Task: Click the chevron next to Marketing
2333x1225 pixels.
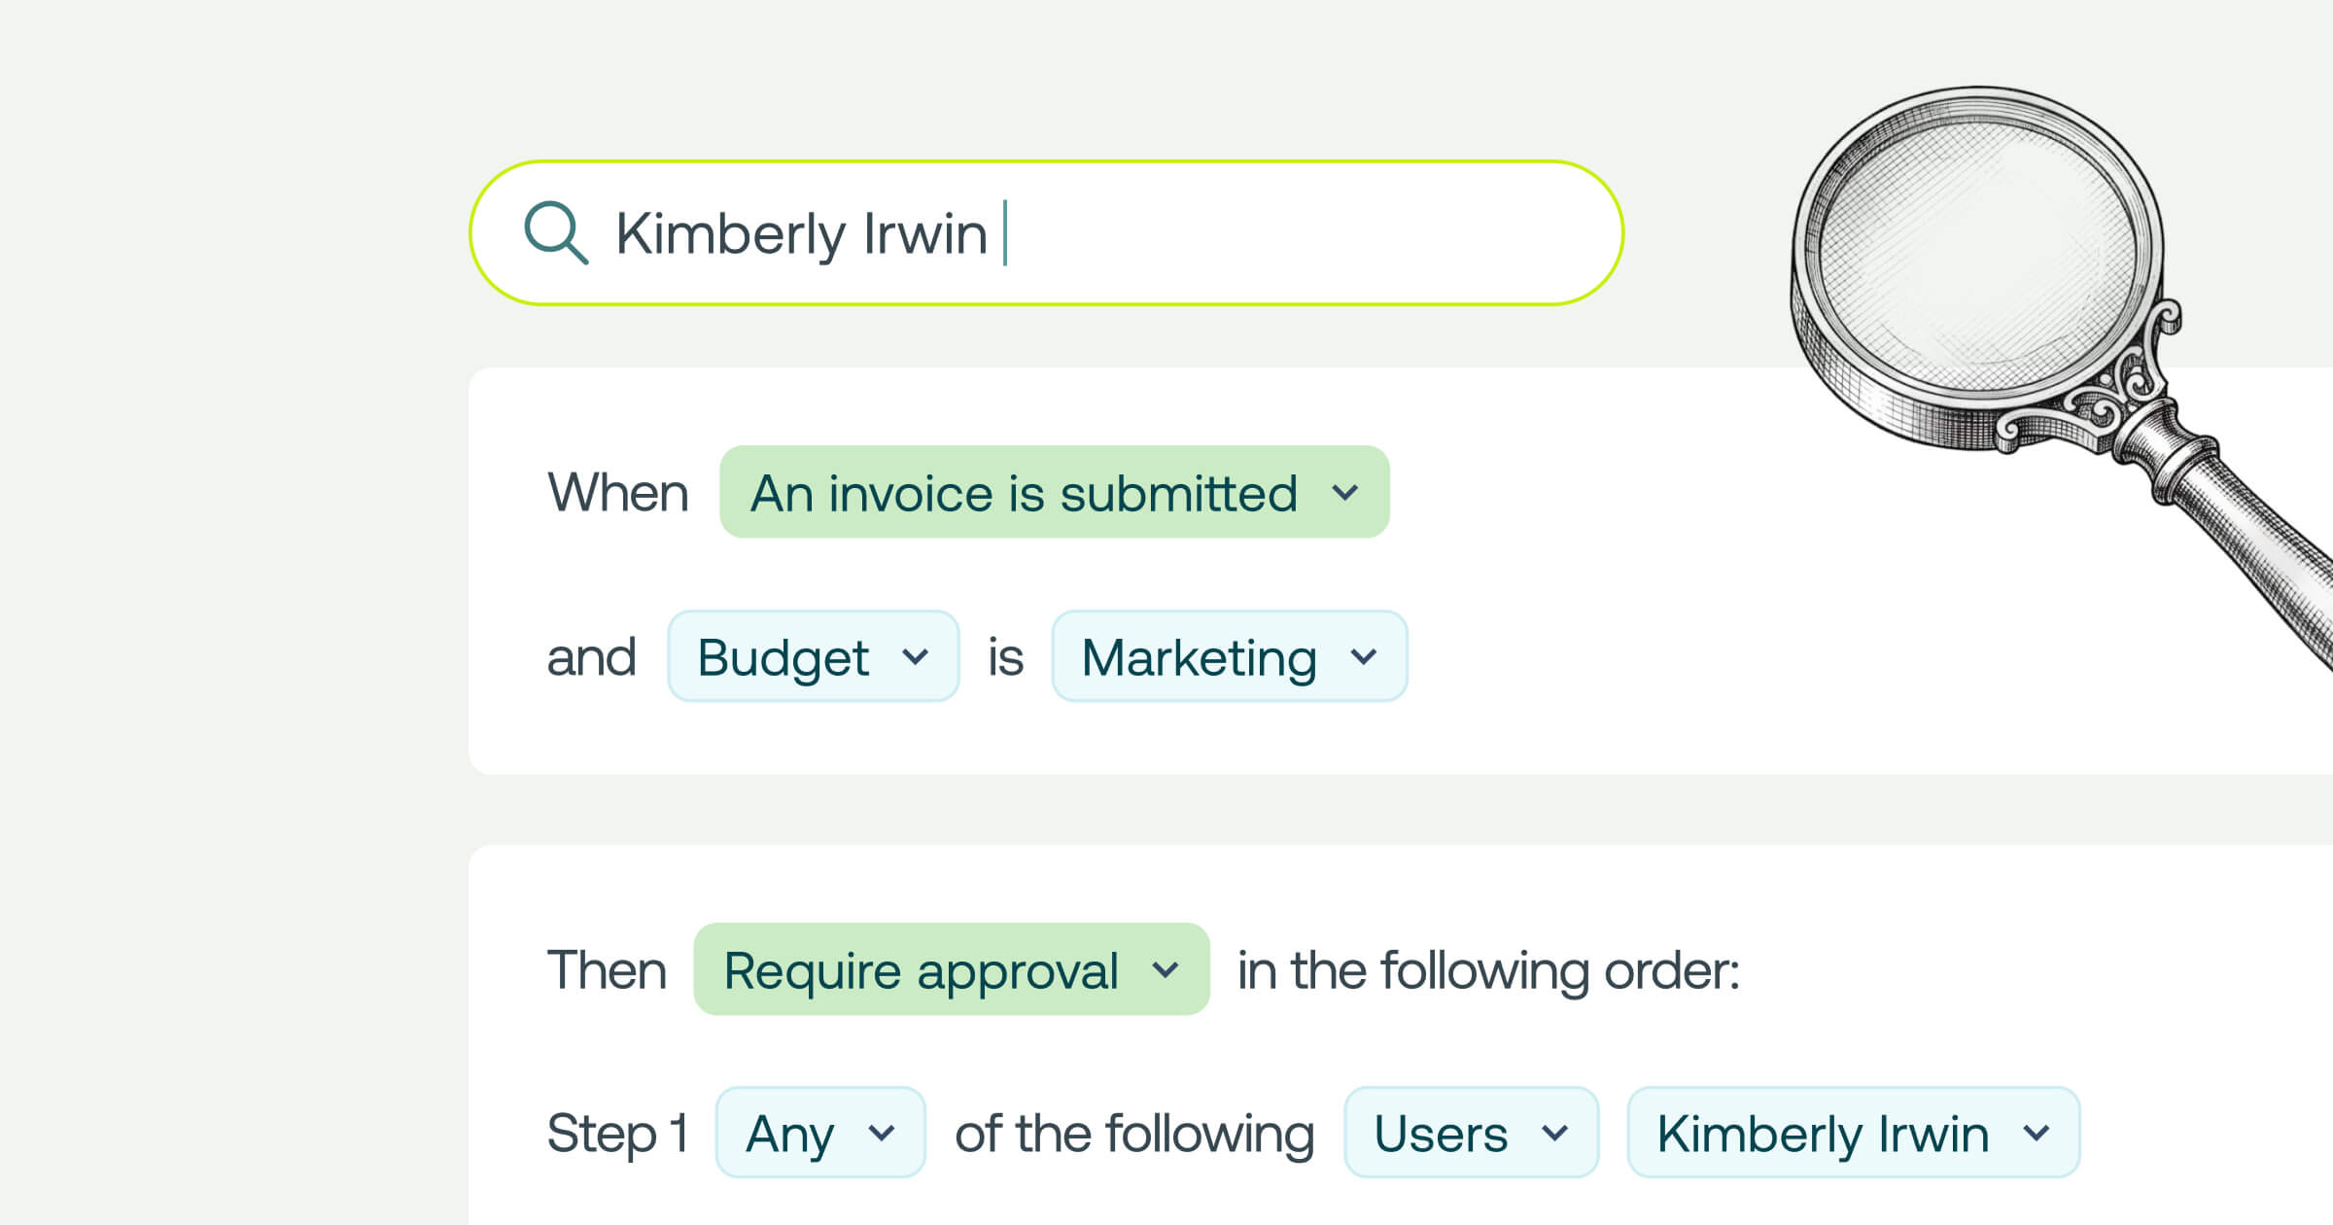Action: pos(1364,657)
